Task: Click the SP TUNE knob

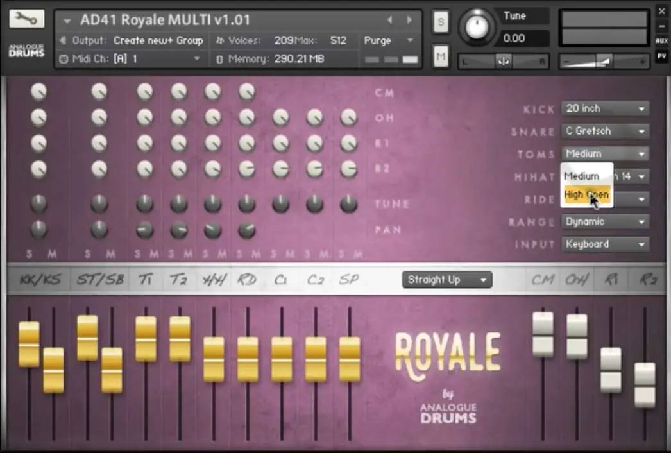Action: click(x=349, y=204)
